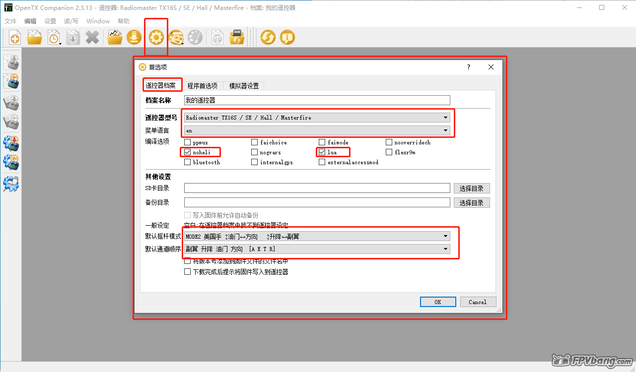The image size is (636, 372).
Task: Click the grayed palette toolbar icon
Action: pyautogui.click(x=195, y=38)
